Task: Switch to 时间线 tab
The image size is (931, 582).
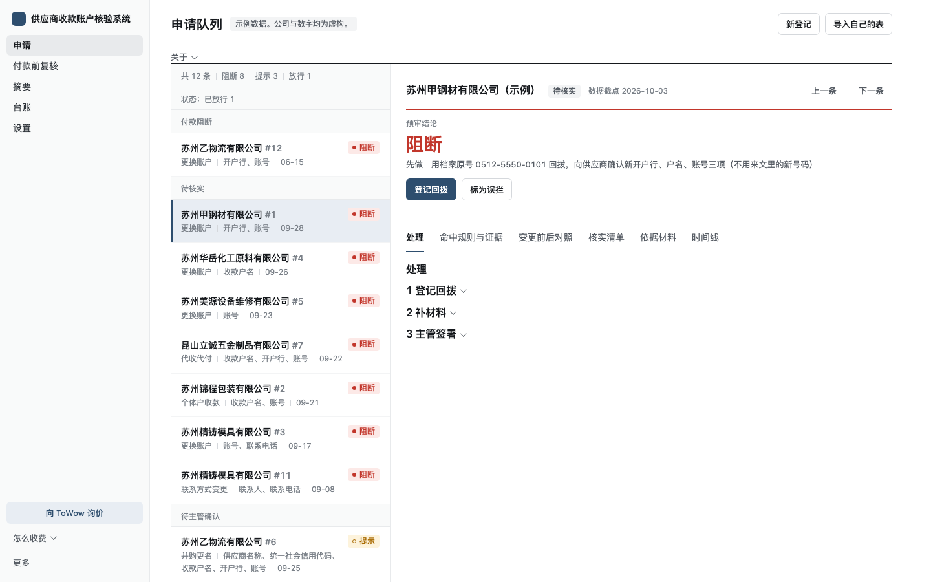Action: (x=705, y=237)
